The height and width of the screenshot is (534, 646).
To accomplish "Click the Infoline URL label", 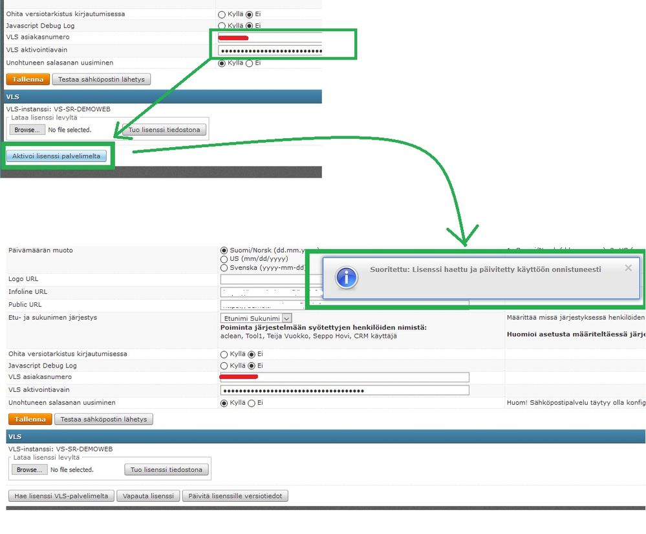I will click(28, 291).
